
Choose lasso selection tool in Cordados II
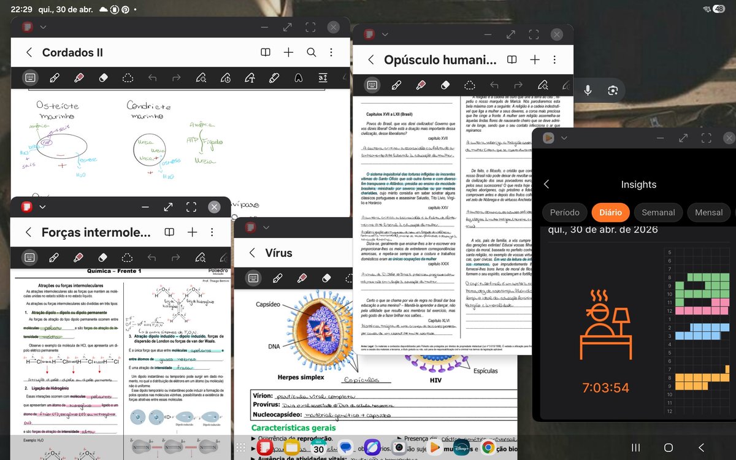(128, 78)
